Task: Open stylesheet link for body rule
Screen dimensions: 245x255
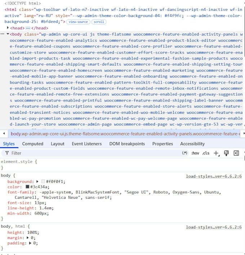Action: pos(214,176)
